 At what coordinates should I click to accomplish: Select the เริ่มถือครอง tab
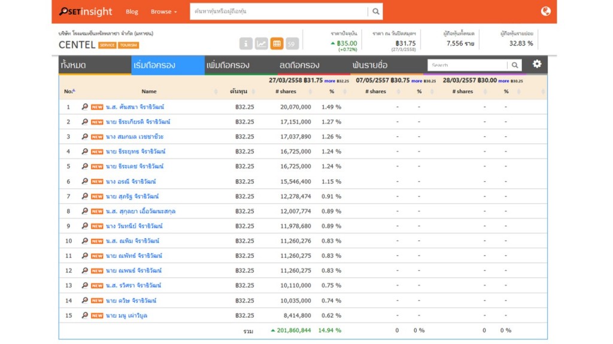coord(168,65)
